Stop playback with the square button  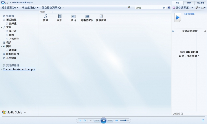(91, 121)
